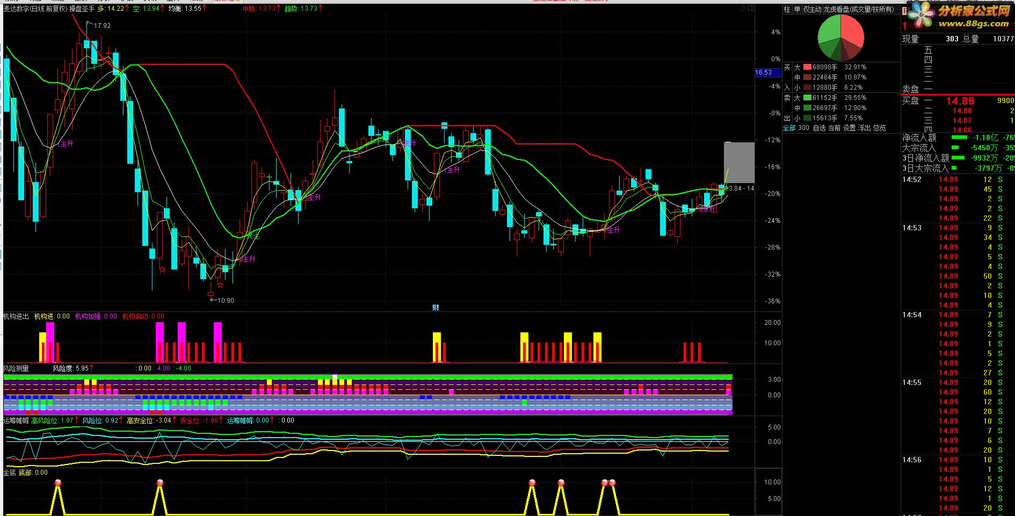1015x516 pixels.
Task: Switch to the 单 view tab
Action: pos(796,9)
